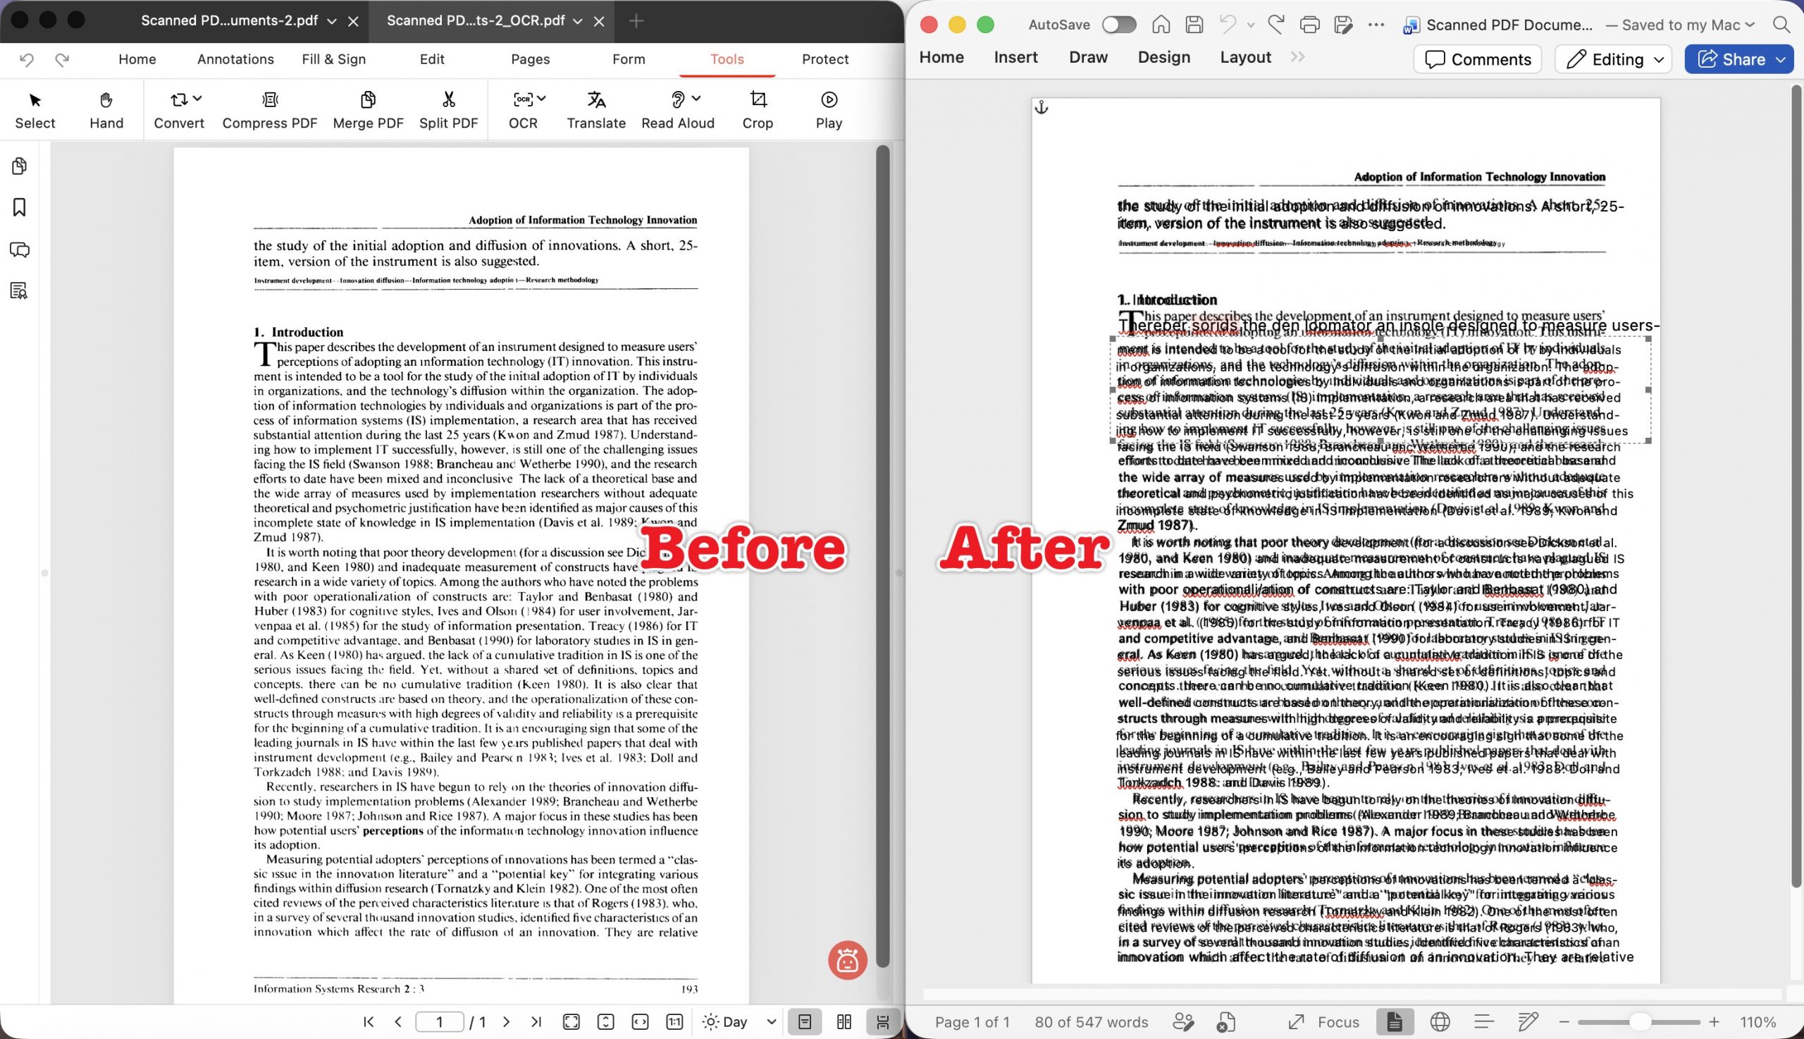Image resolution: width=1804 pixels, height=1039 pixels.
Task: Expand the OCR dropdown arrow
Action: [541, 99]
